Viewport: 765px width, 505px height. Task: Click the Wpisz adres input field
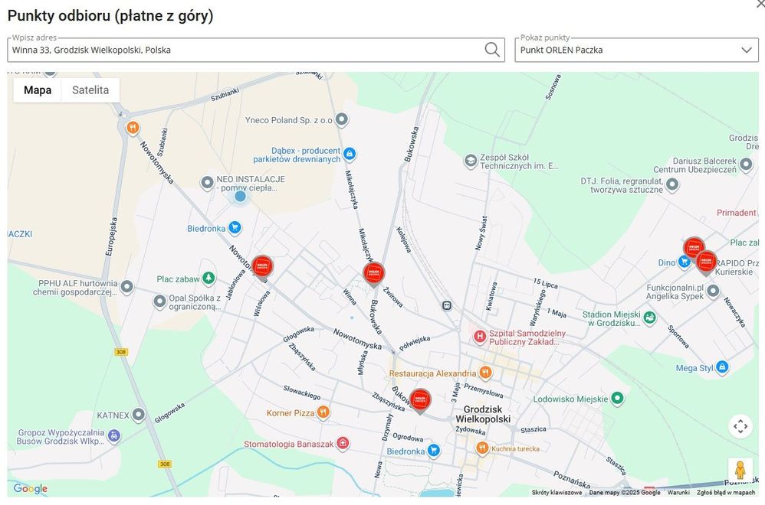tap(256, 50)
